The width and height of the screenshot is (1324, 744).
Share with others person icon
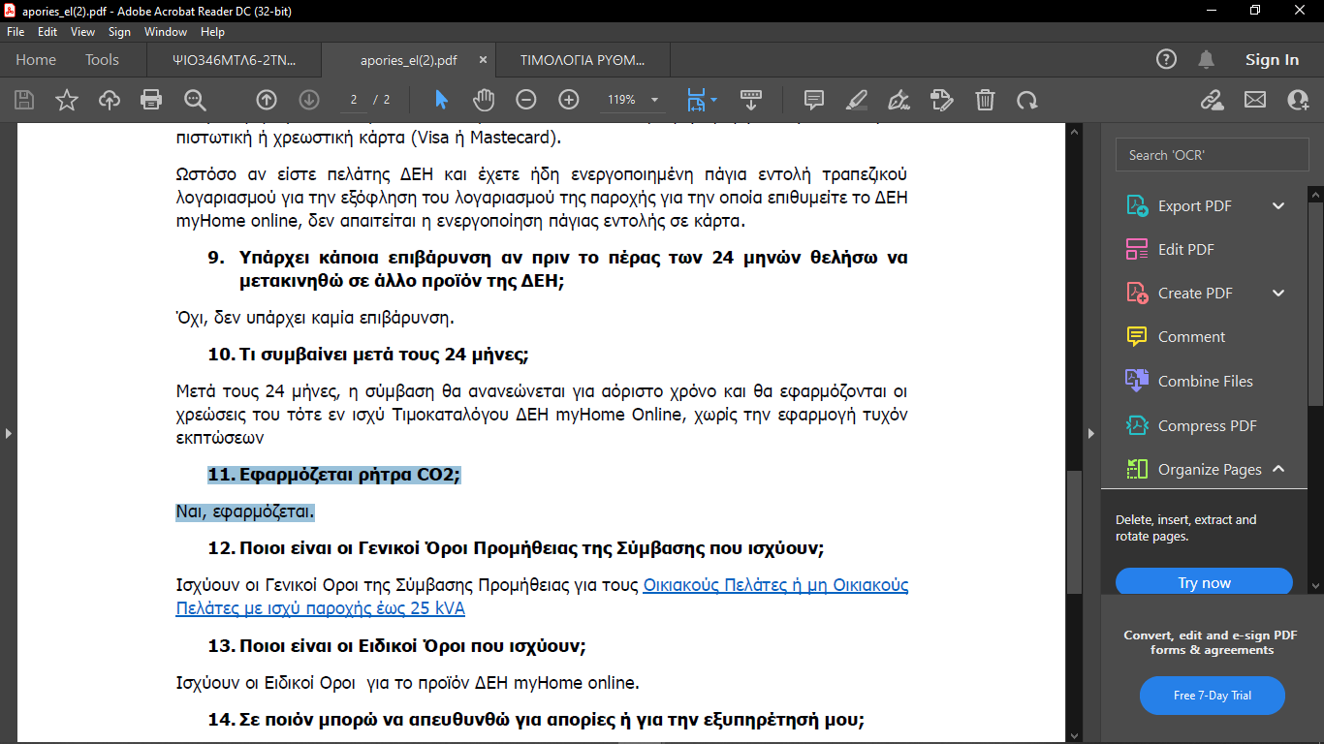pyautogui.click(x=1298, y=100)
